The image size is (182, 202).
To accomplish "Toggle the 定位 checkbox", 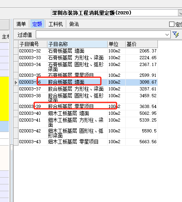I will tap(172, 24).
